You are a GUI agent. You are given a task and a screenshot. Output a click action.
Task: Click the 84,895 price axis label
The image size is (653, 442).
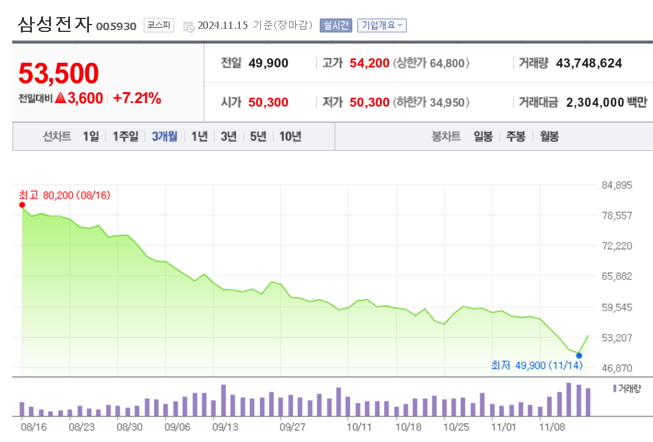pyautogui.click(x=617, y=185)
